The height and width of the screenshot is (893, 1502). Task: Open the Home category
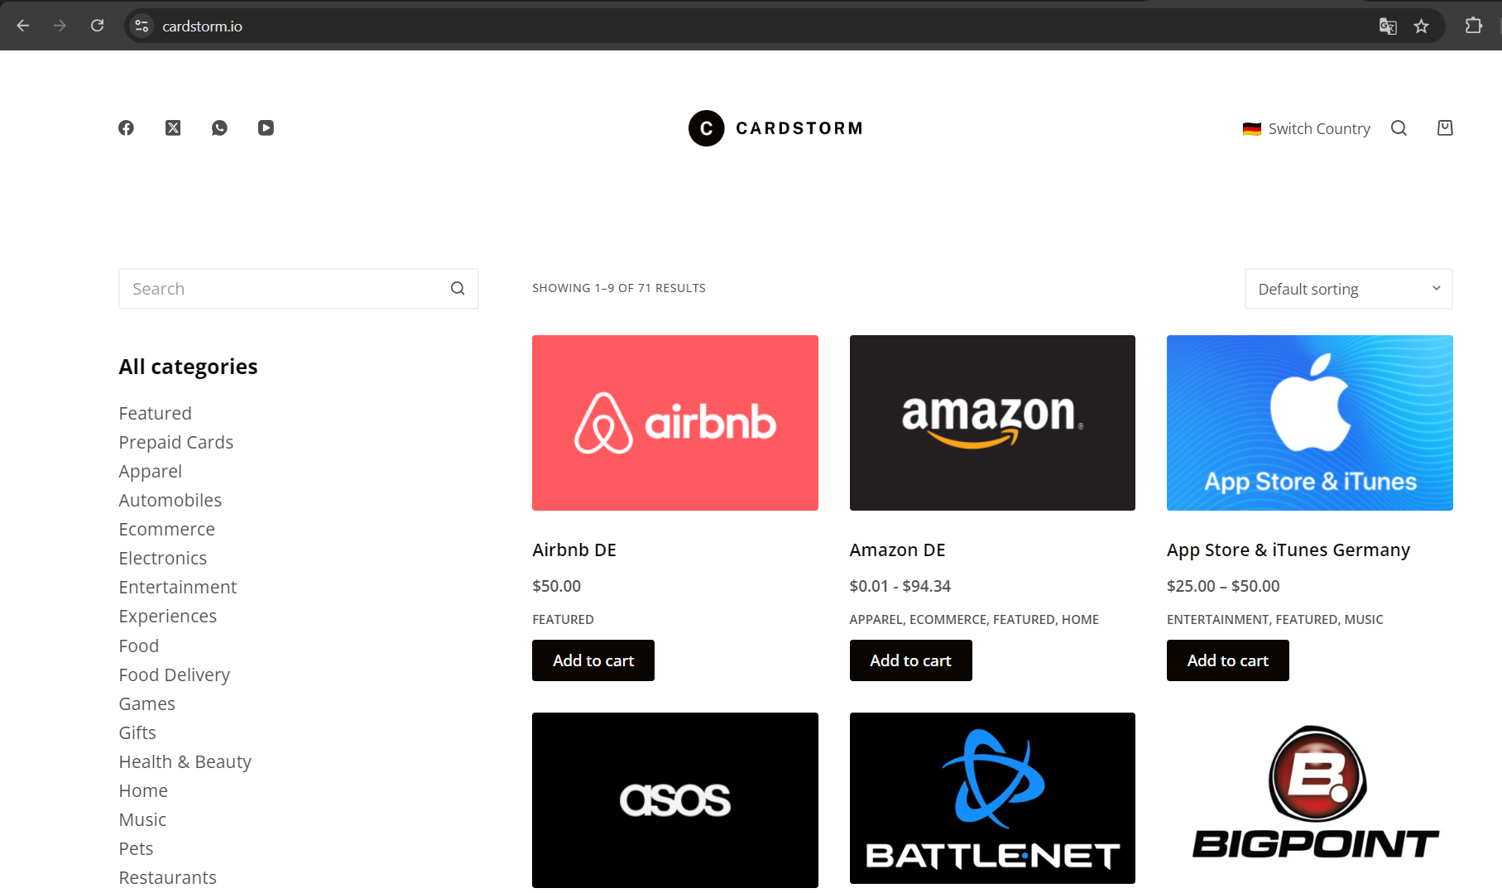(142, 790)
